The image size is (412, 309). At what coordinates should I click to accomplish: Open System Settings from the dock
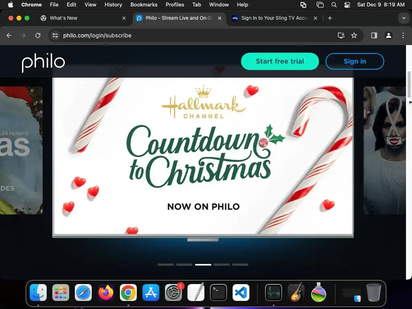pos(173,293)
